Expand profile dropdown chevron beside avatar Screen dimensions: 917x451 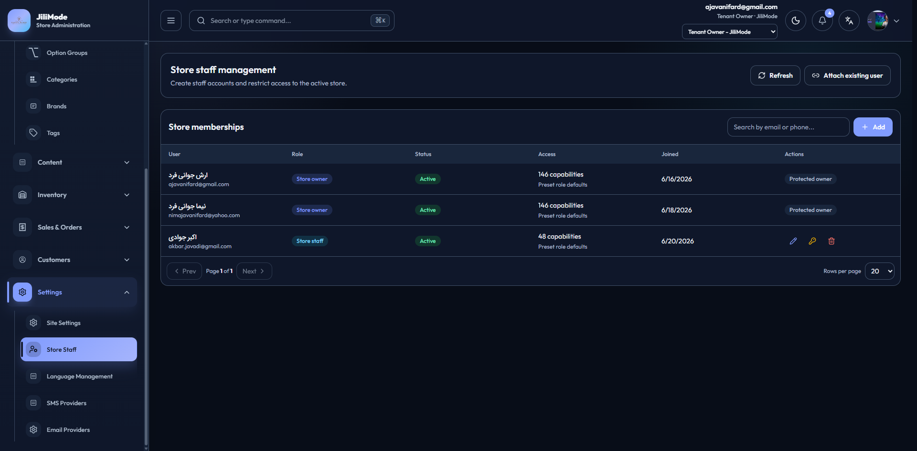click(x=896, y=21)
